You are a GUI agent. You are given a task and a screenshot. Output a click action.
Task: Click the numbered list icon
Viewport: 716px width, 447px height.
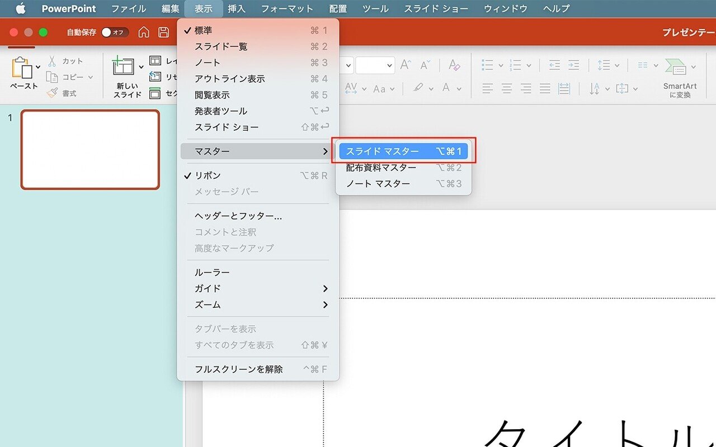pyautogui.click(x=516, y=65)
